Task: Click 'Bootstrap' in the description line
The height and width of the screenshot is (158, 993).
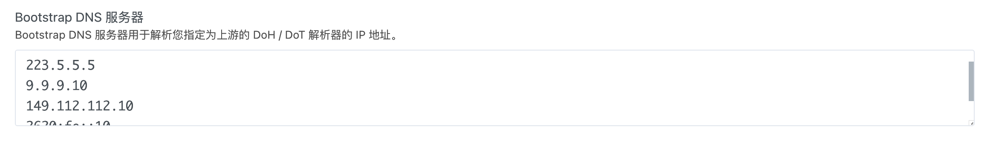Action: coord(40,35)
